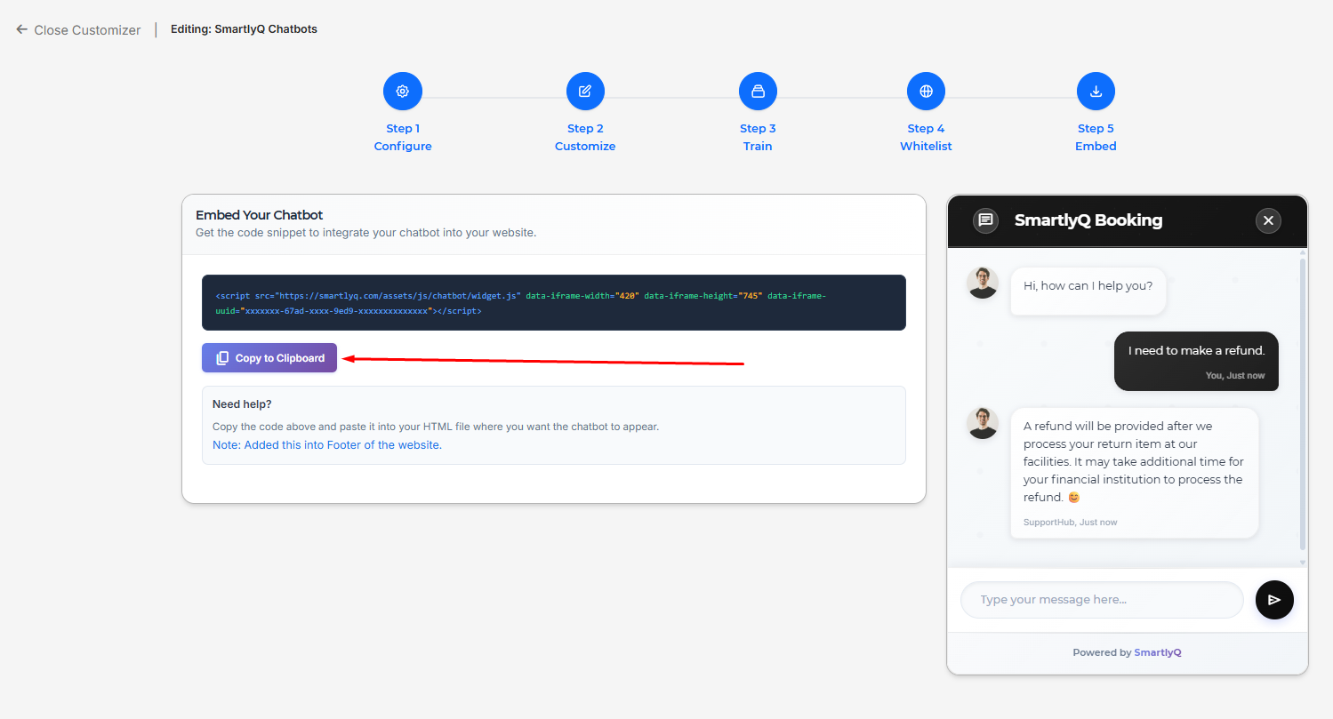Click the 'Embed Your Chatbot' heading
Viewport: 1333px width, 719px height.
[260, 215]
